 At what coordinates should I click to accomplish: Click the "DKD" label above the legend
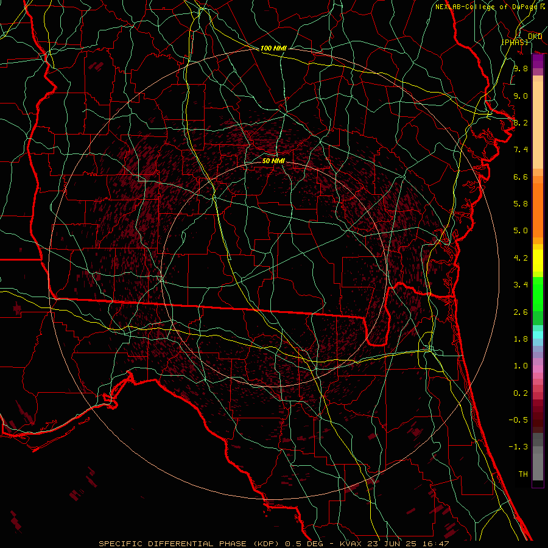pyautogui.click(x=535, y=37)
